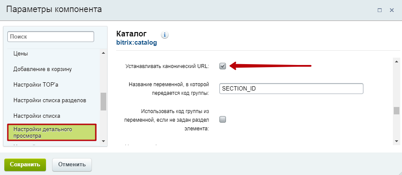Open Добавление в корзину section

pos(42,69)
